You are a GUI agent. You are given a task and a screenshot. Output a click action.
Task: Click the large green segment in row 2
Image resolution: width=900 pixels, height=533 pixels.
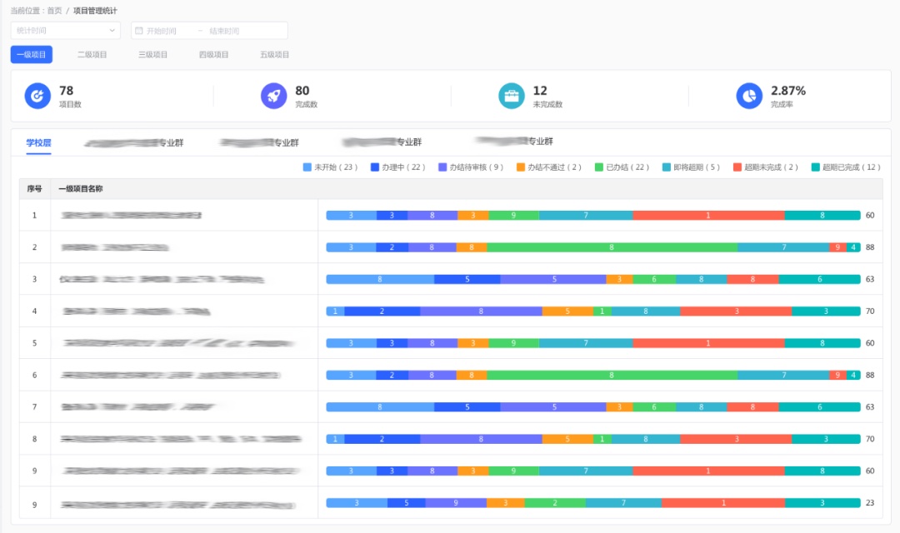tap(612, 247)
